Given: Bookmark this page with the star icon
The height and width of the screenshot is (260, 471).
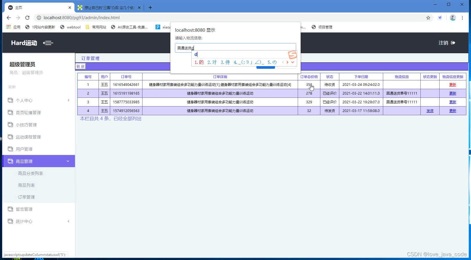Looking at the screenshot, I should (428, 18).
